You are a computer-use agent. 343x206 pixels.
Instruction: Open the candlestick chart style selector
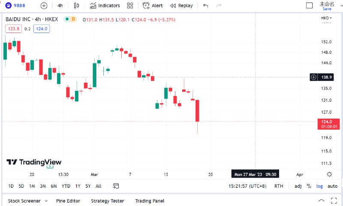(x=77, y=6)
